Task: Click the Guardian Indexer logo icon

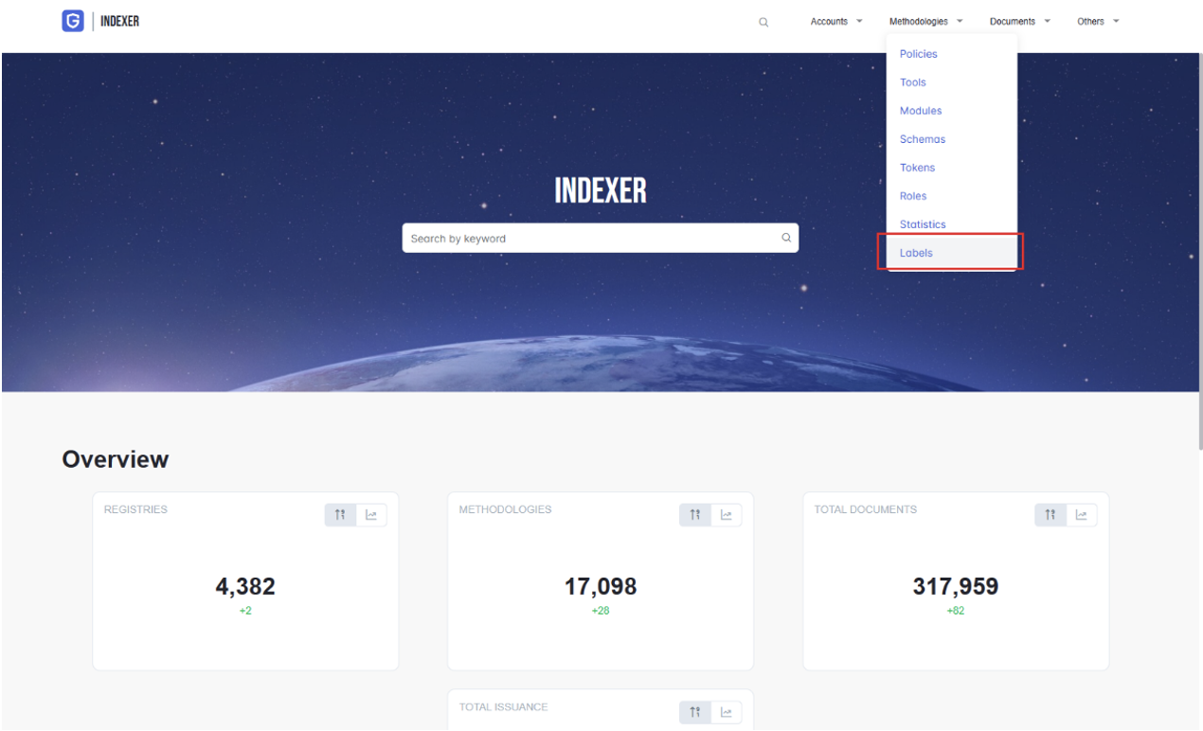Action: tap(73, 21)
